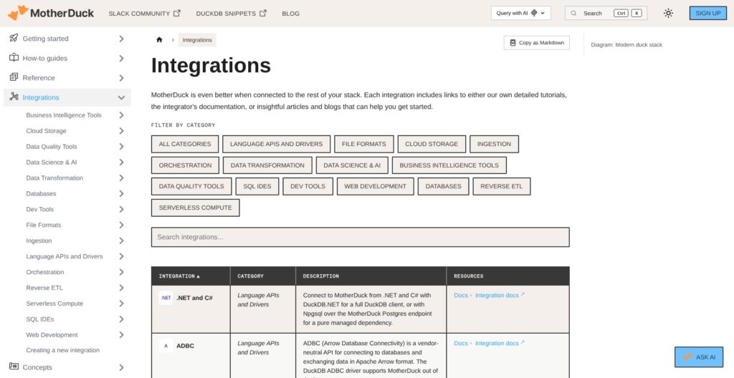Open Ingestion sidebar item
The image size is (734, 378).
tap(39, 241)
